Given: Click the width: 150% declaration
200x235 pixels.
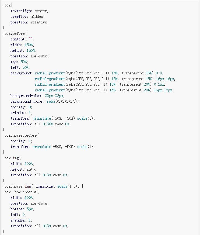Looking at the screenshot, I should 22,45.
